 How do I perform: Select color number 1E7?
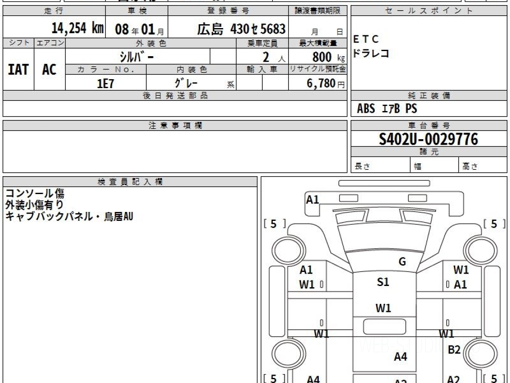106,83
